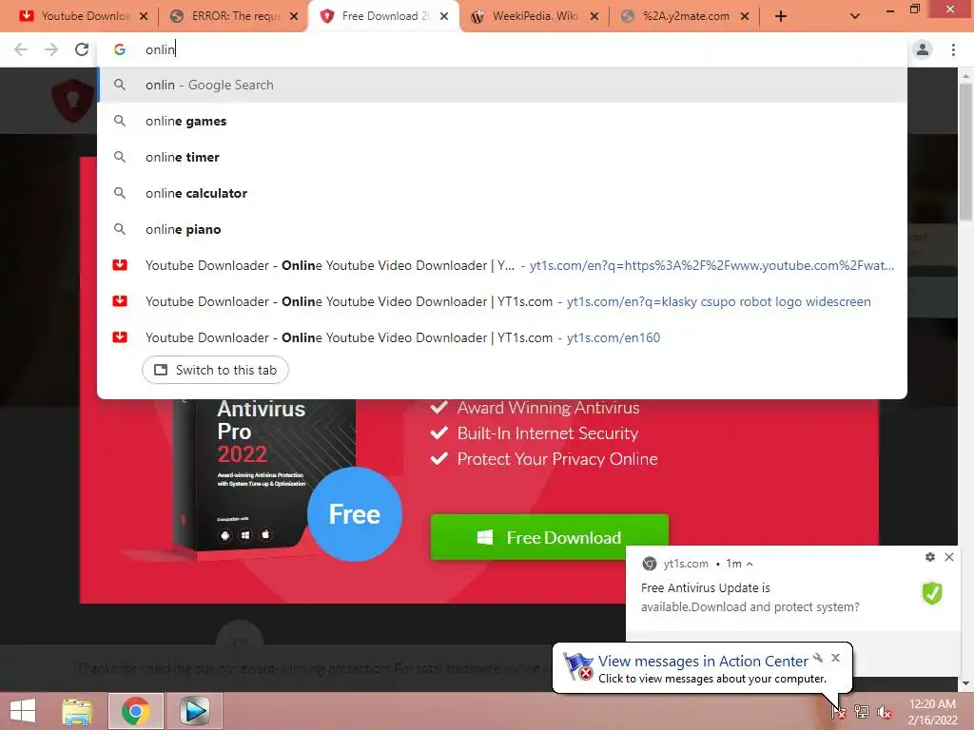This screenshot has height=730, width=974.
Task: Click the address bar containing 'onlin'
Action: [x=502, y=49]
